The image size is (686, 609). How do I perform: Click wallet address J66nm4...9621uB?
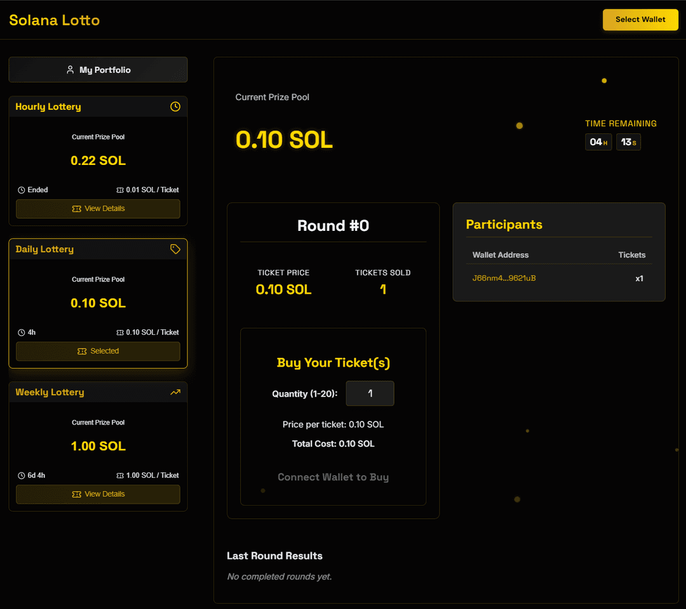(x=504, y=278)
